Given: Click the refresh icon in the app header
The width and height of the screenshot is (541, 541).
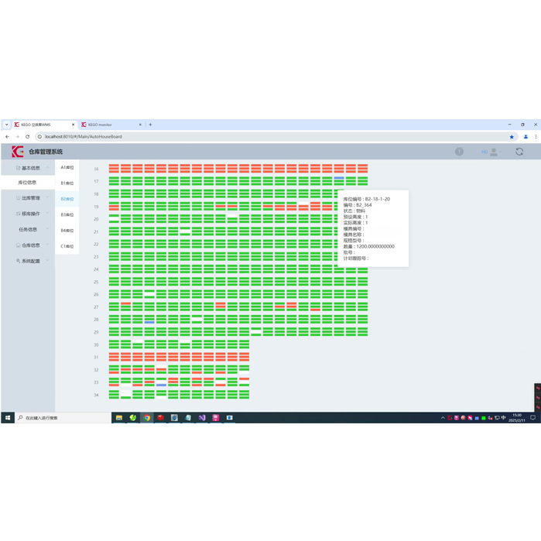Looking at the screenshot, I should pyautogui.click(x=519, y=152).
